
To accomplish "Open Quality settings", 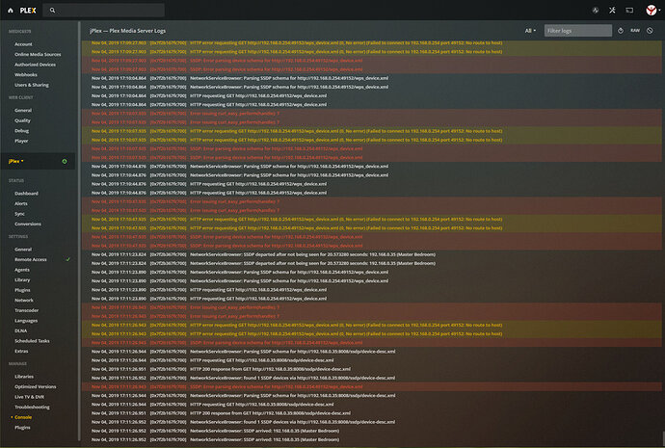I will click(x=22, y=120).
